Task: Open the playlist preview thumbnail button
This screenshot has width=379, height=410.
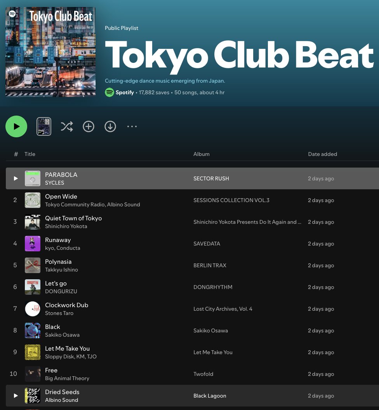Action: pyautogui.click(x=44, y=126)
